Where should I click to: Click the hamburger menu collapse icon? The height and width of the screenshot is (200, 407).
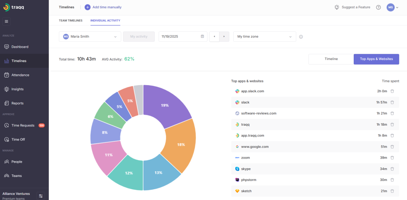6,21
